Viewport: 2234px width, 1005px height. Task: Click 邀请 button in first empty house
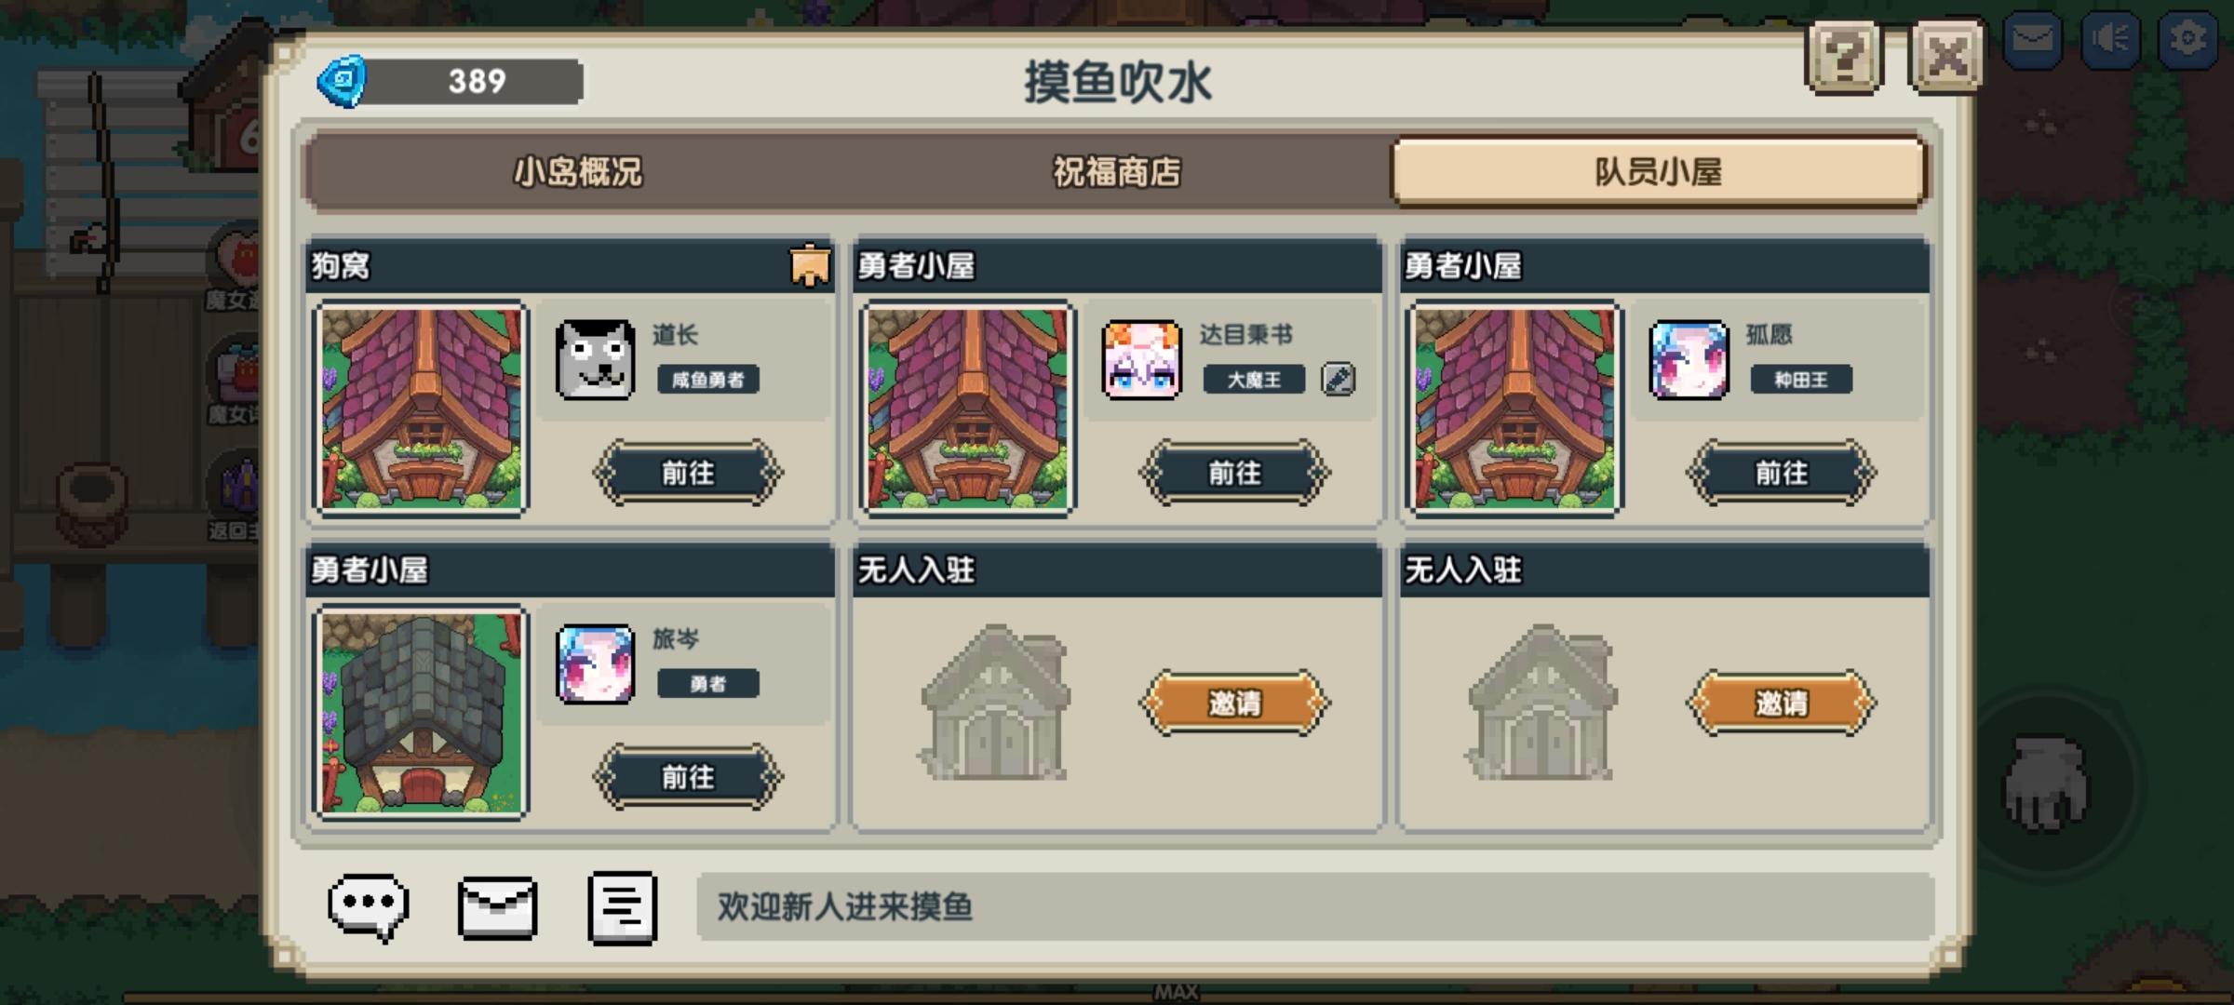pyautogui.click(x=1234, y=703)
